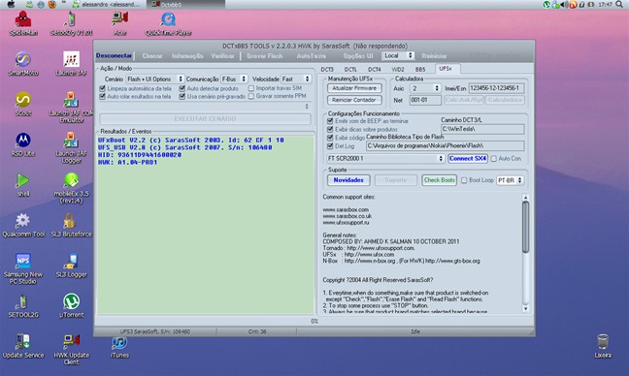The width and height of the screenshot is (629, 376).
Task: Switch to the WD2 tab
Action: tap(398, 69)
